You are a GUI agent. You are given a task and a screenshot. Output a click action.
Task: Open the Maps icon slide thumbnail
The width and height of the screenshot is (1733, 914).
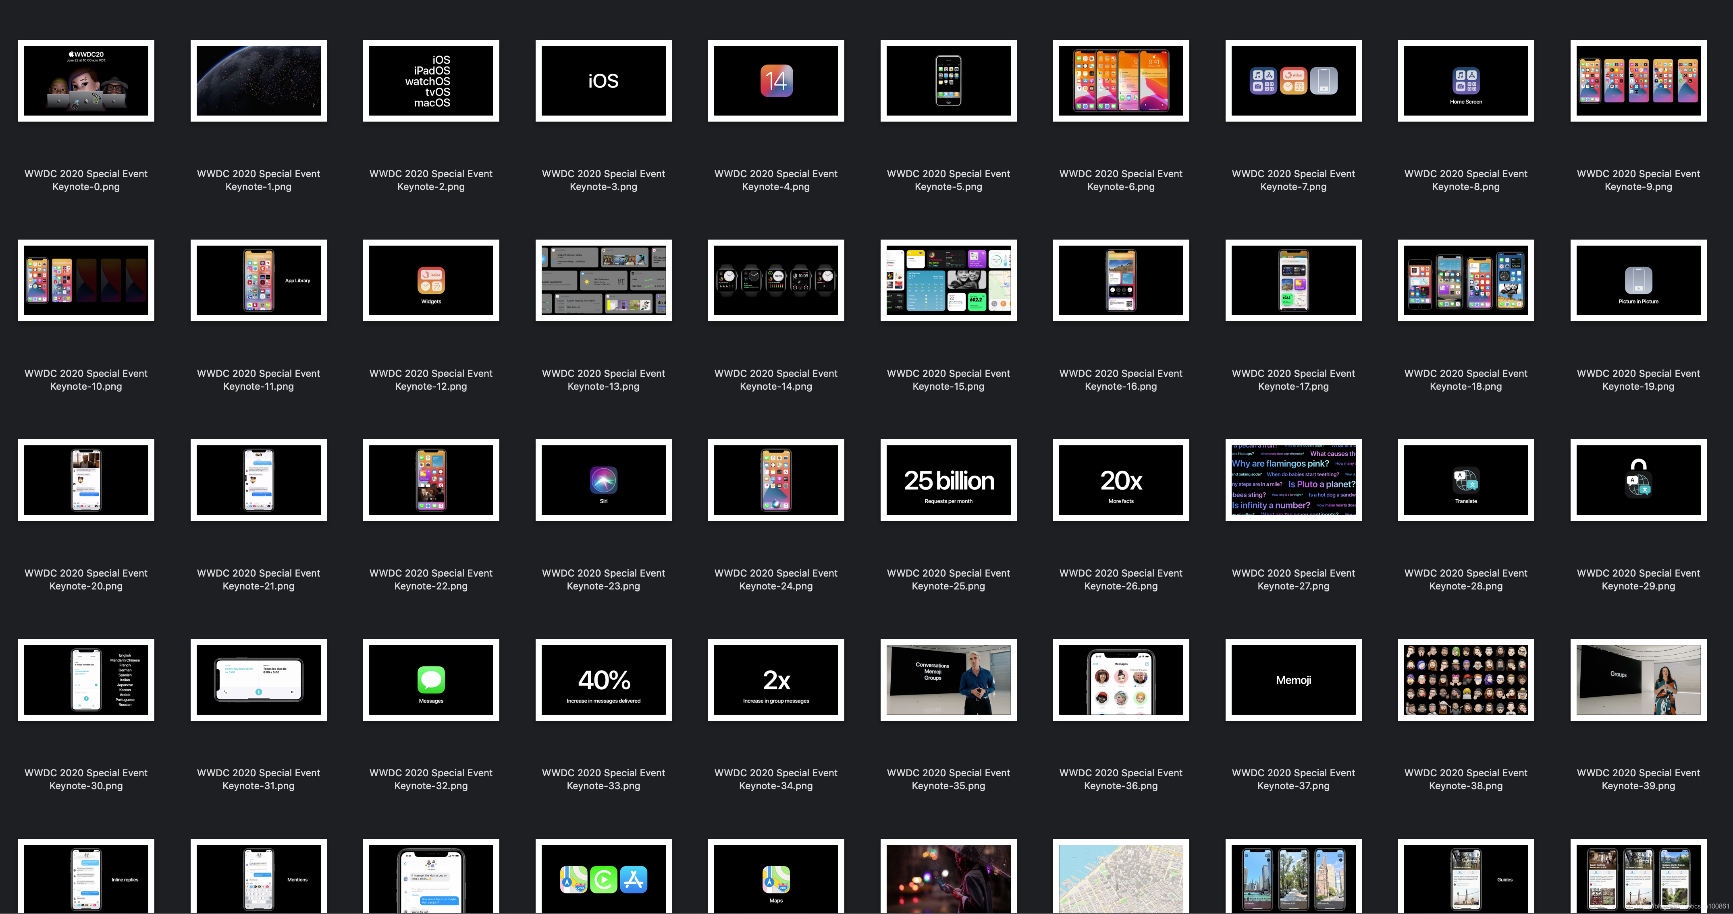(776, 877)
